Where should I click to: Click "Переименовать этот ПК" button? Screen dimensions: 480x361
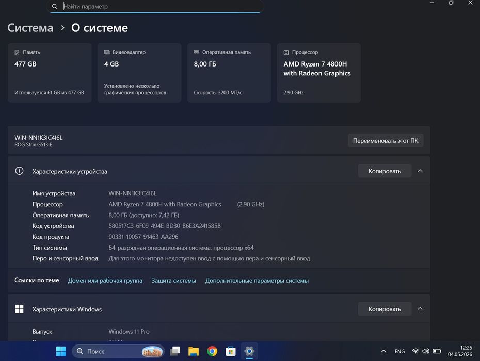[386, 140]
